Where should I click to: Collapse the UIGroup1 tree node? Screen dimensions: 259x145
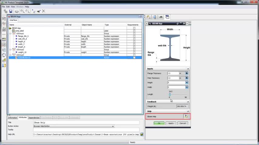coord(10,34)
